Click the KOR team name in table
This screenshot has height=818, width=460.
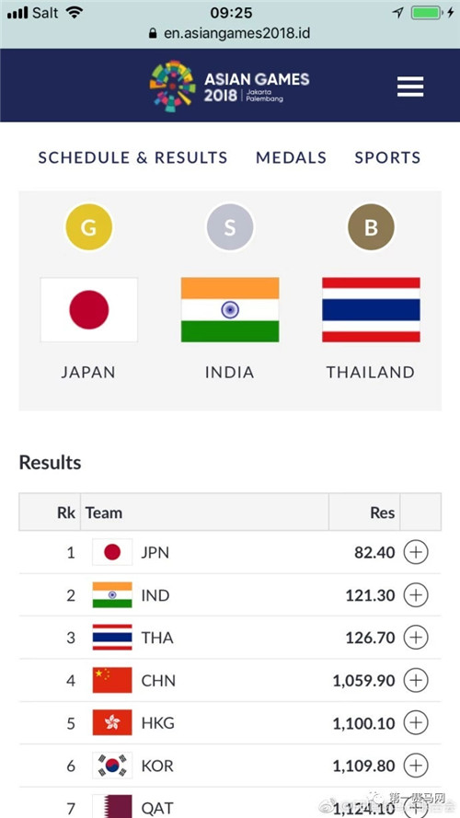[157, 766]
